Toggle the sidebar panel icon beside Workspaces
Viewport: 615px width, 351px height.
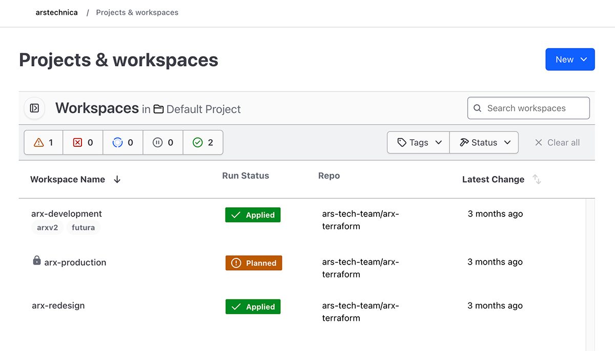coord(34,108)
